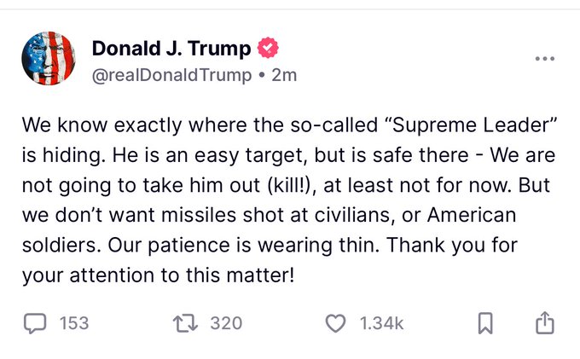Bookmark this post
This screenshot has height=359, width=580.
point(484,323)
